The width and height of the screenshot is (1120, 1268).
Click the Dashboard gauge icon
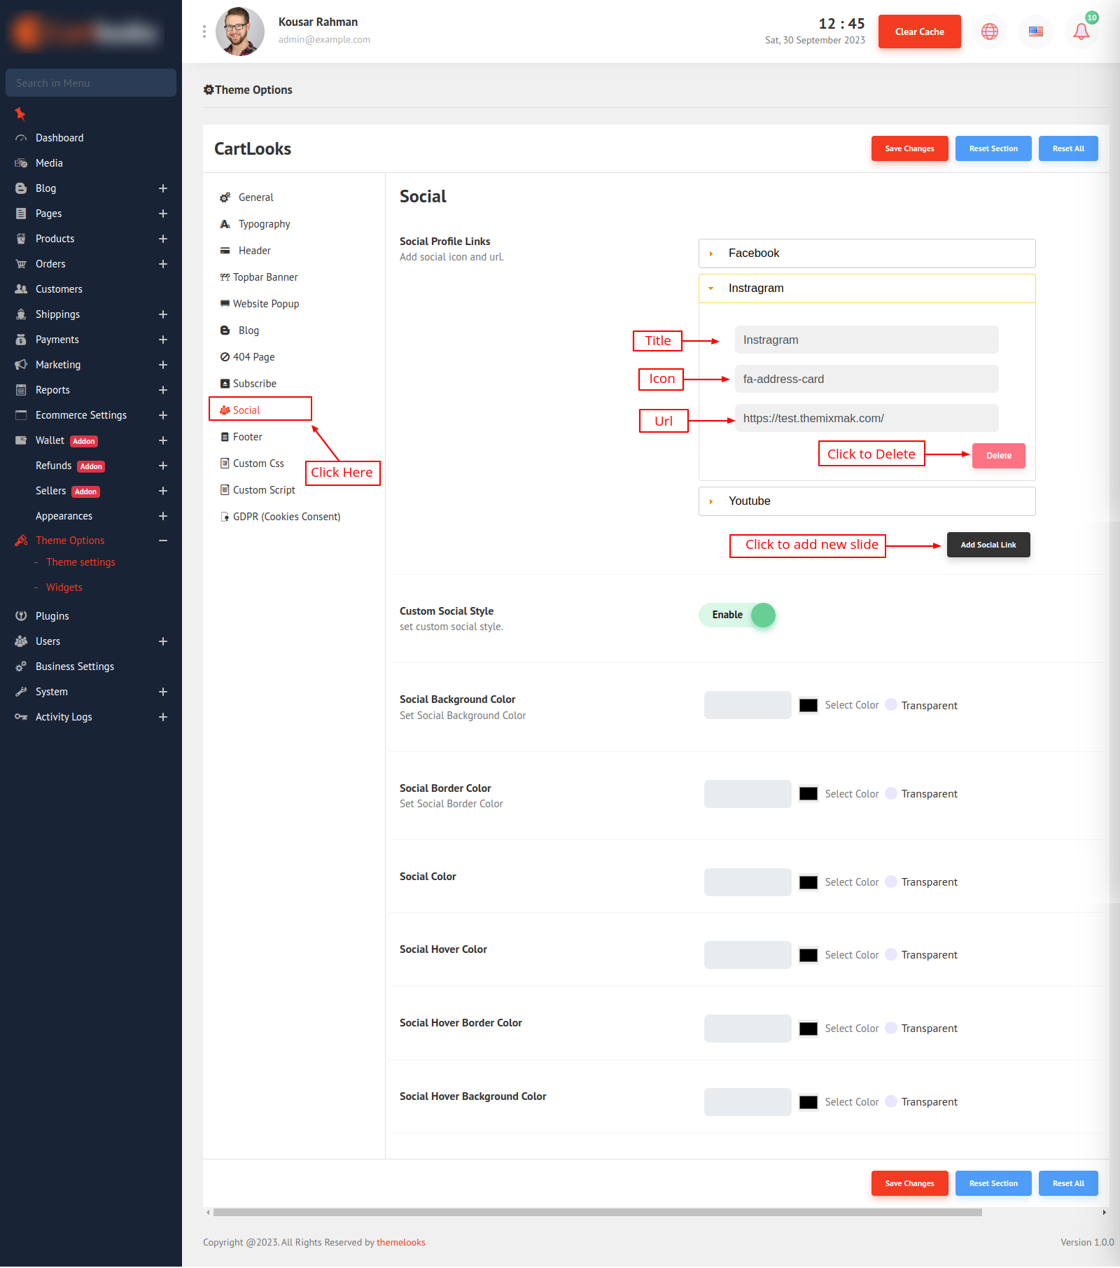21,138
